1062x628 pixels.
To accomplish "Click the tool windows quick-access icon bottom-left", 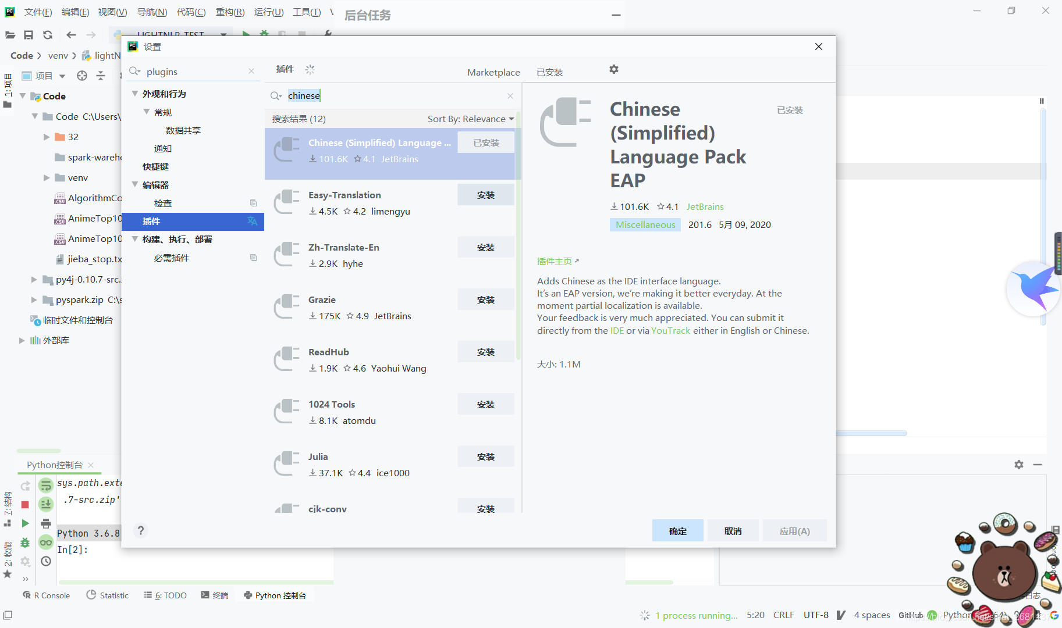I will [x=8, y=615].
